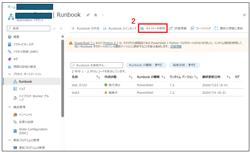The image size is (250, 152).
Task: Click the diamond expand icon beside sidebar search
Action: click(x=54, y=29)
